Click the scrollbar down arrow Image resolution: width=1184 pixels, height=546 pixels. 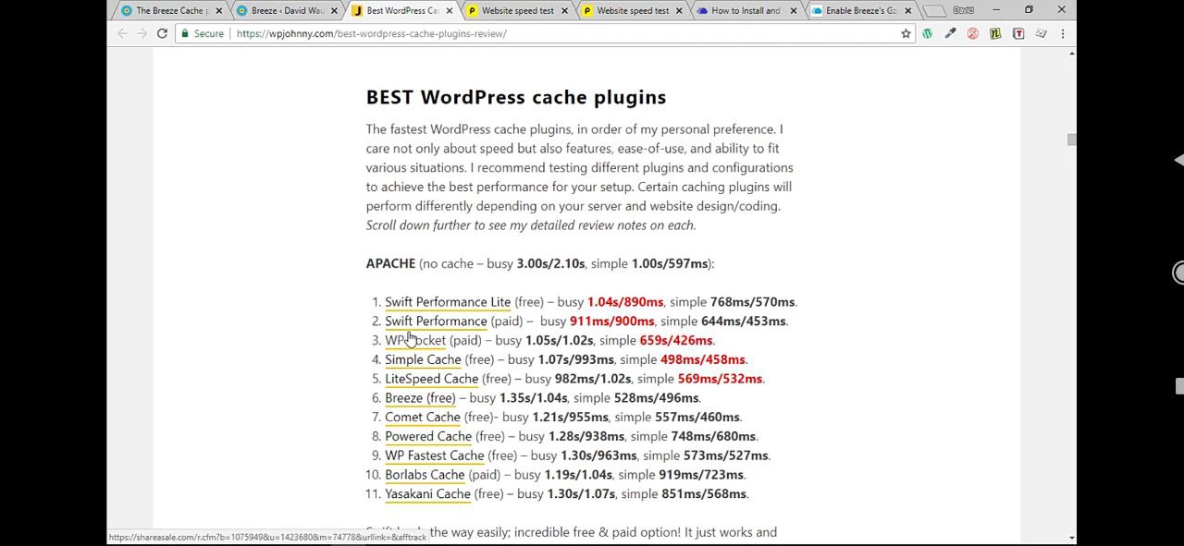[1071, 538]
